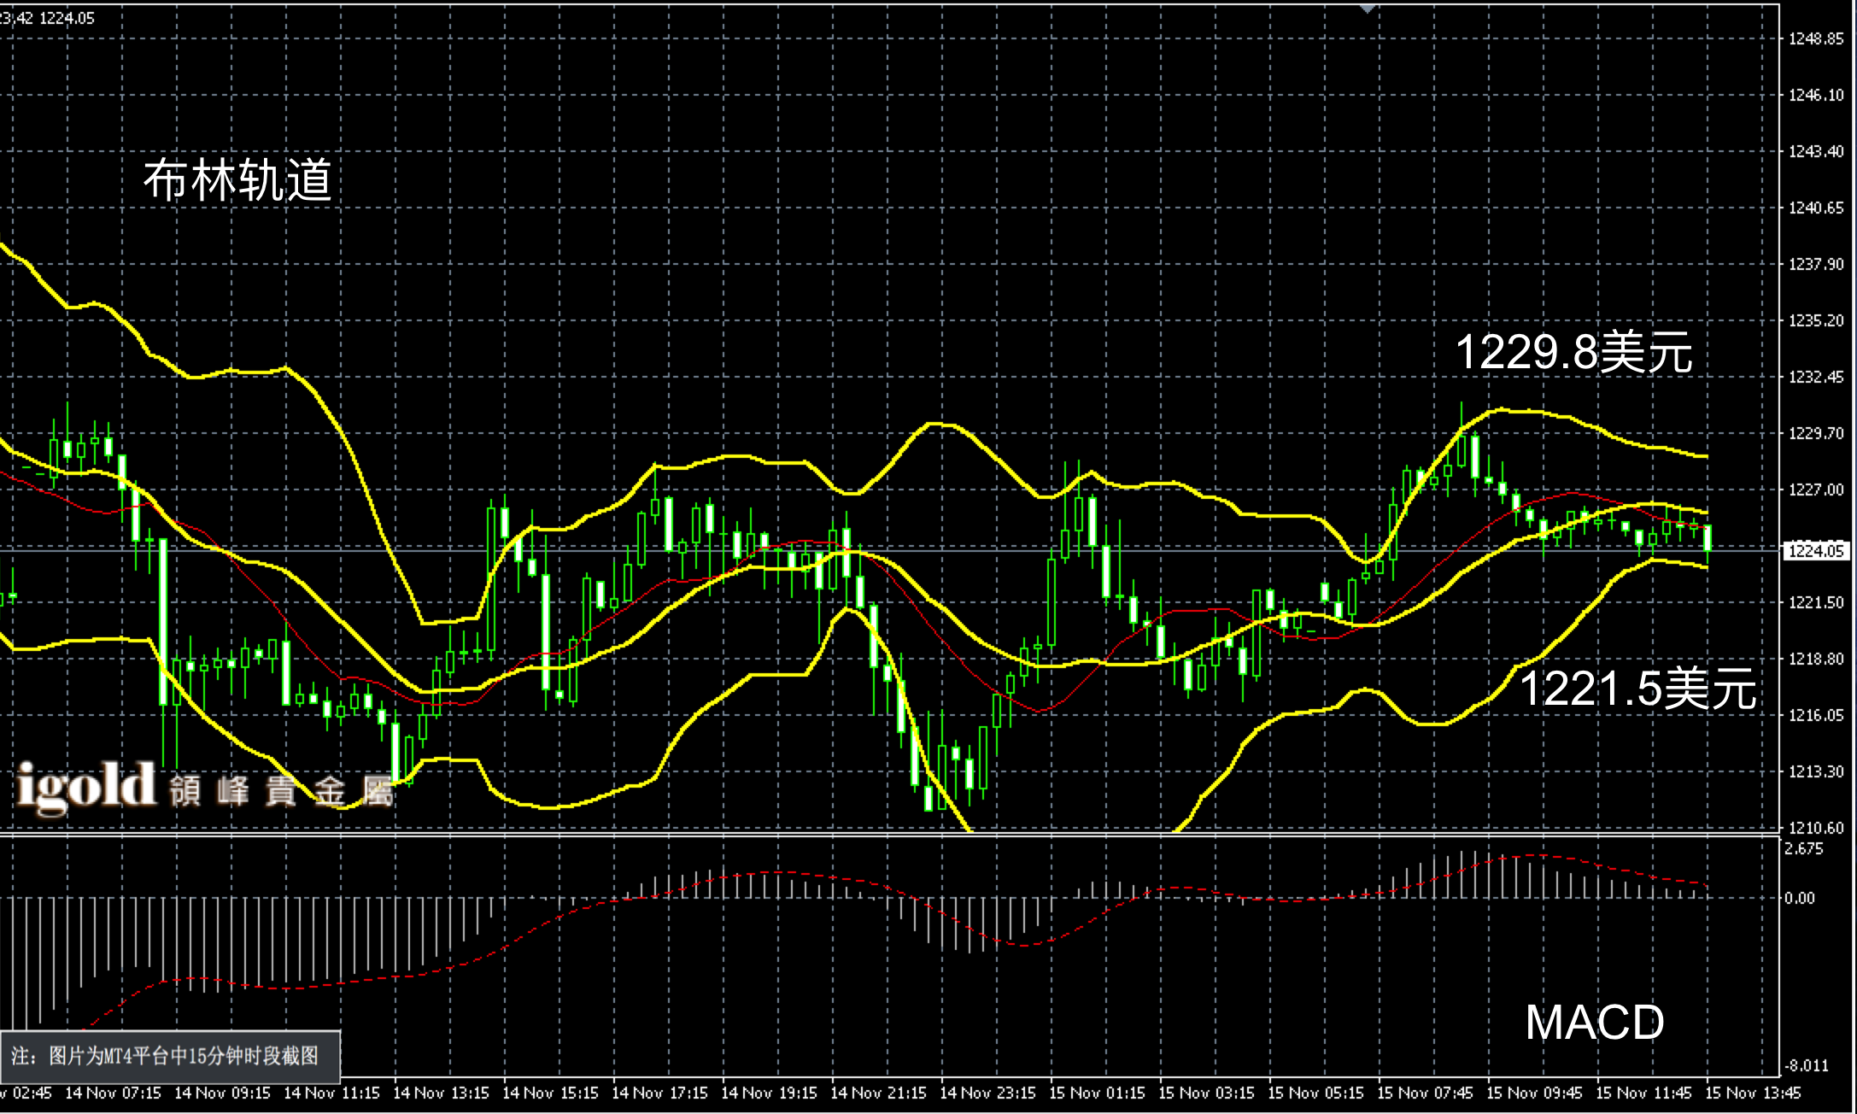The height and width of the screenshot is (1114, 1857).
Task: Click the igold logo watermark
Action: [85, 786]
